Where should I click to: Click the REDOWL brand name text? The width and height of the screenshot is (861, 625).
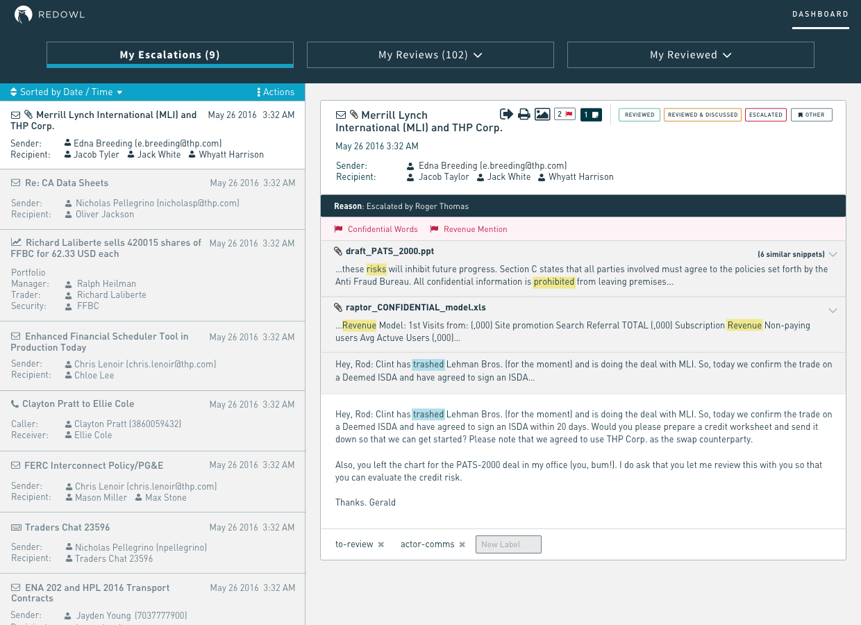point(62,15)
